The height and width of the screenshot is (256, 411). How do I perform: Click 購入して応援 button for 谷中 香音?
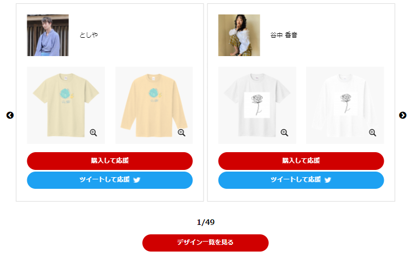[x=301, y=160]
